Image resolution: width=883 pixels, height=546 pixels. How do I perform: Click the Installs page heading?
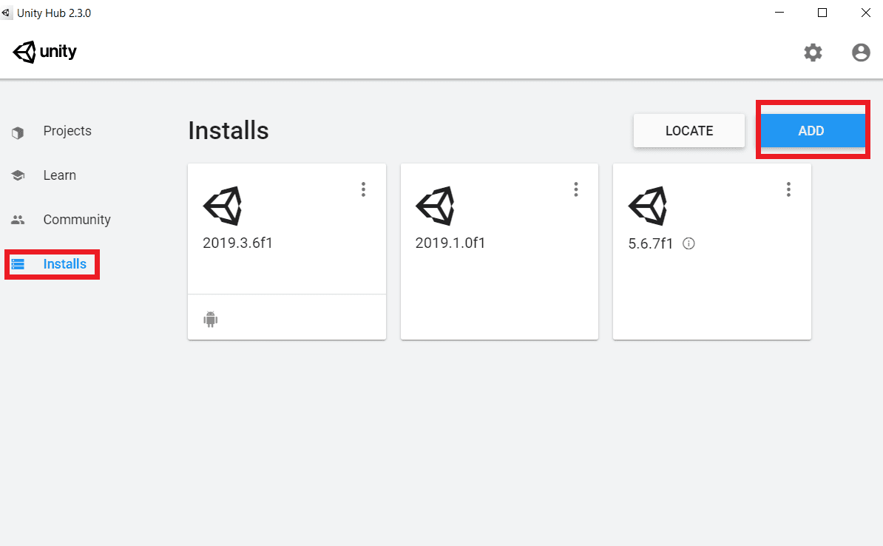[228, 131]
